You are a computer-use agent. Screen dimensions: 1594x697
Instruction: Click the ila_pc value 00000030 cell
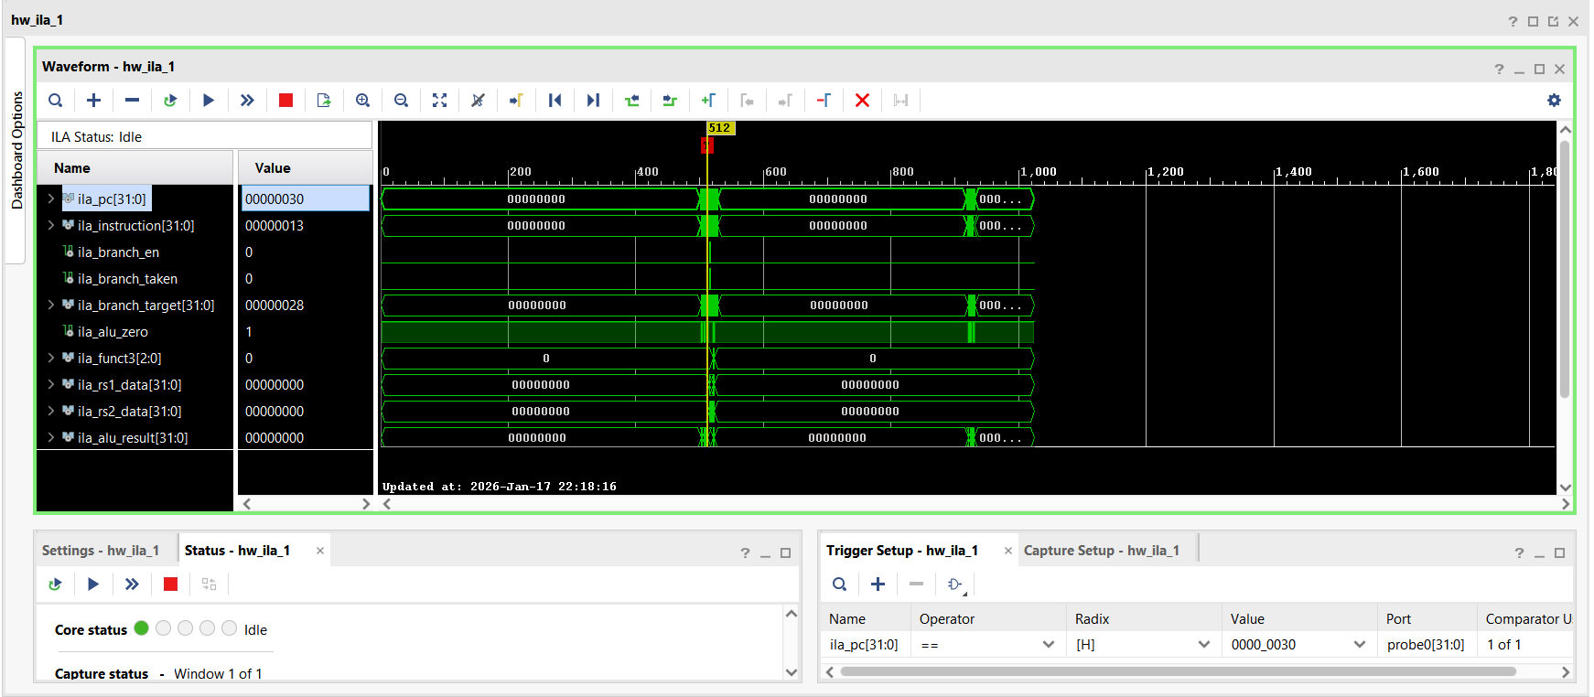pos(306,198)
